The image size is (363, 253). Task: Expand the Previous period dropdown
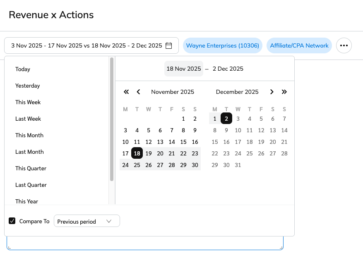[x=87, y=221]
